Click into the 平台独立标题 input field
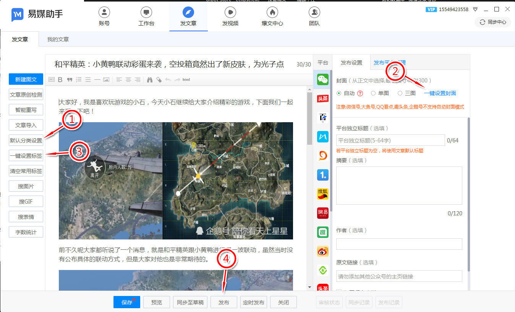Image resolution: width=515 pixels, height=312 pixels. pos(390,141)
